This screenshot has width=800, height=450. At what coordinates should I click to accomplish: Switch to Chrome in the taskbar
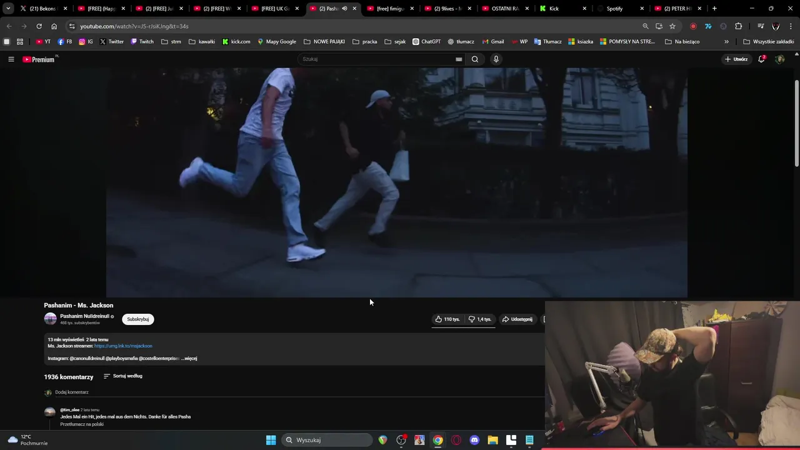pyautogui.click(x=438, y=440)
